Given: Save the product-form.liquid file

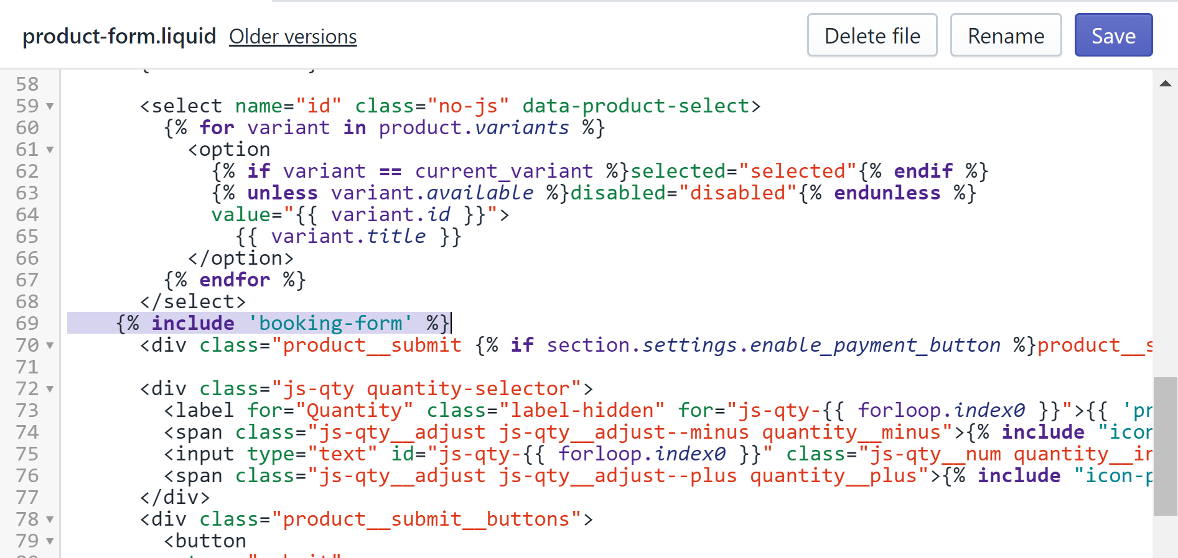Looking at the screenshot, I should 1113,35.
